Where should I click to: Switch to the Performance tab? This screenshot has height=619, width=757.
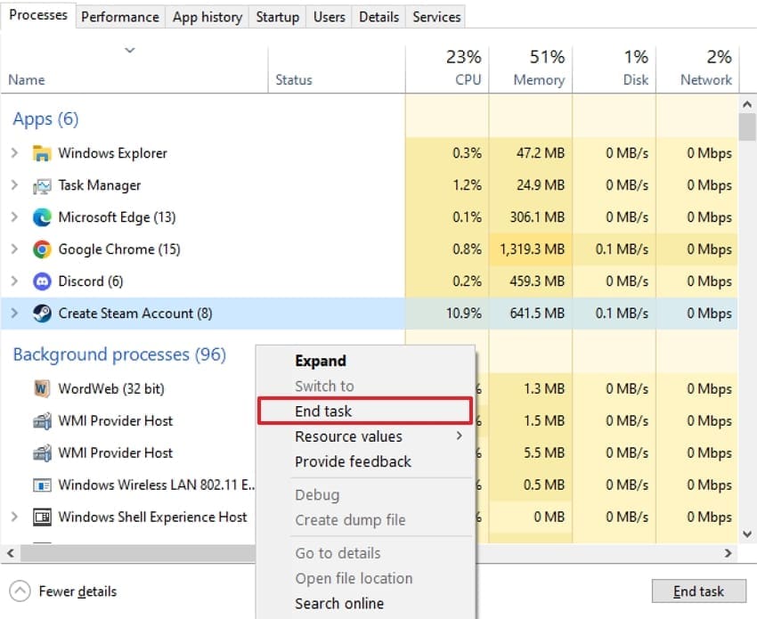(x=119, y=16)
